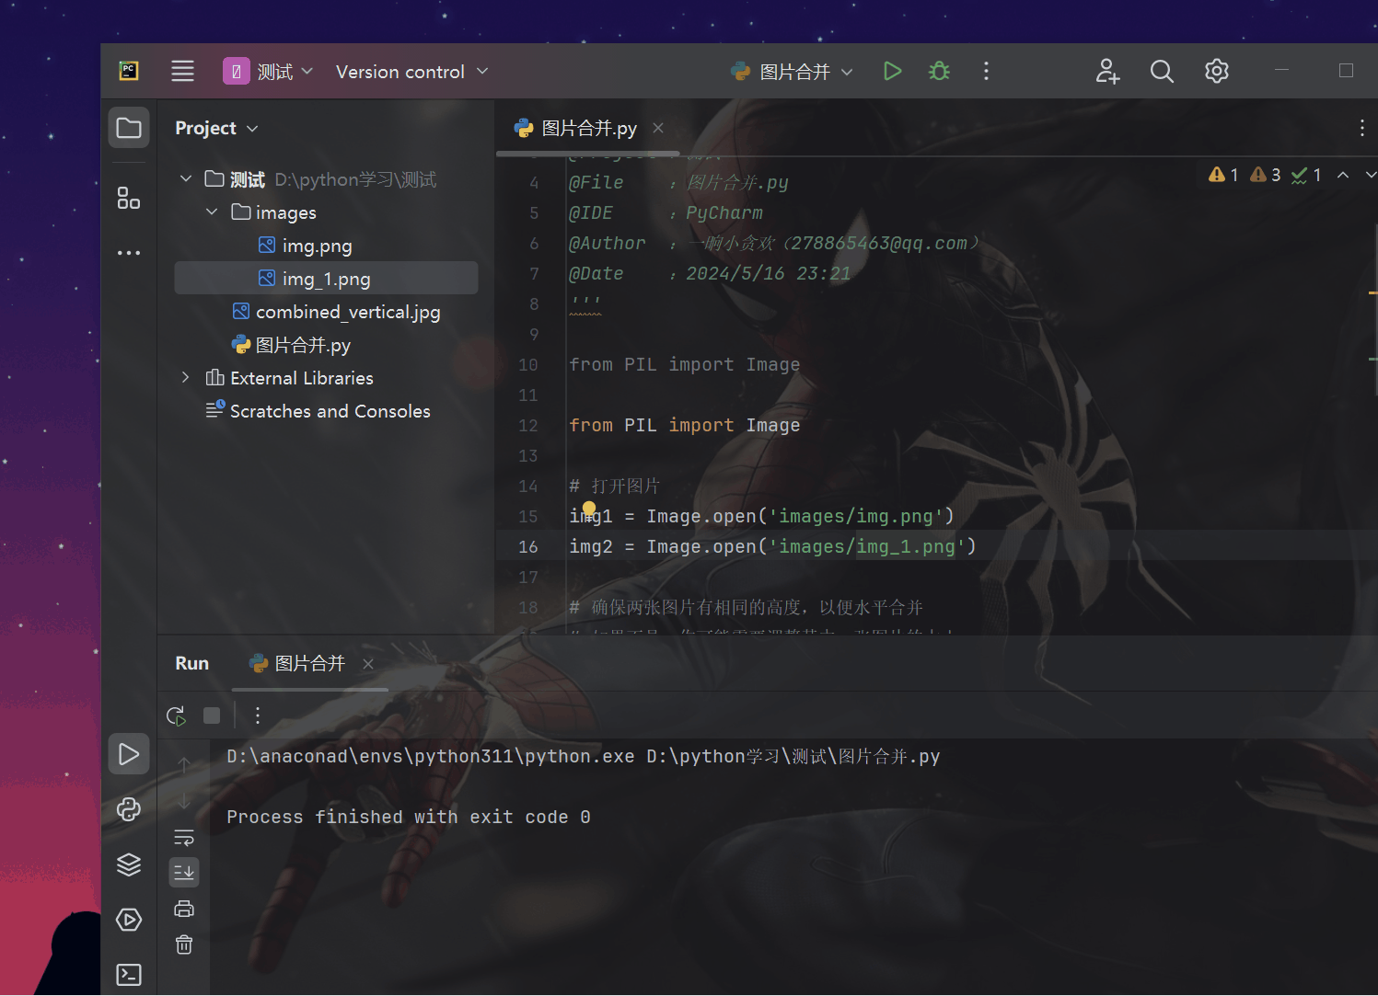Select img.png in the project tree

[317, 246]
